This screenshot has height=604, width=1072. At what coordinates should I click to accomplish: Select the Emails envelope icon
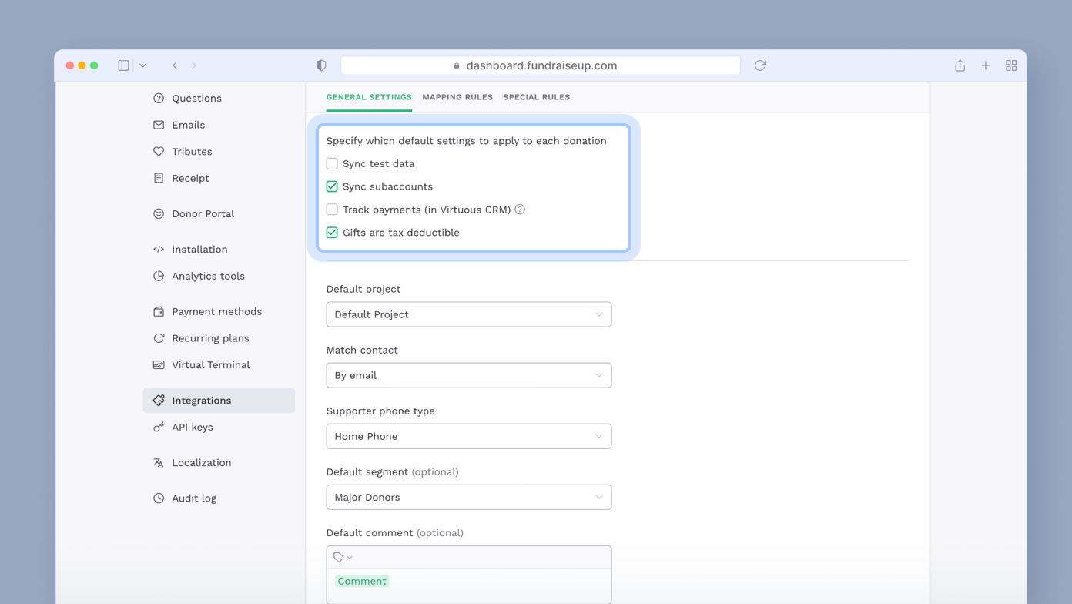(x=158, y=124)
